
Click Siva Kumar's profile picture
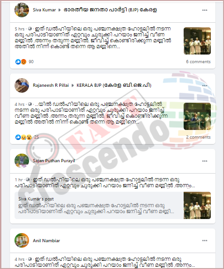[x=22, y=10]
